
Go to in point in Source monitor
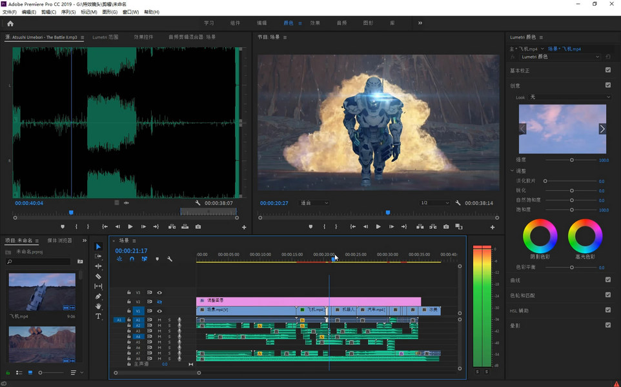(105, 227)
